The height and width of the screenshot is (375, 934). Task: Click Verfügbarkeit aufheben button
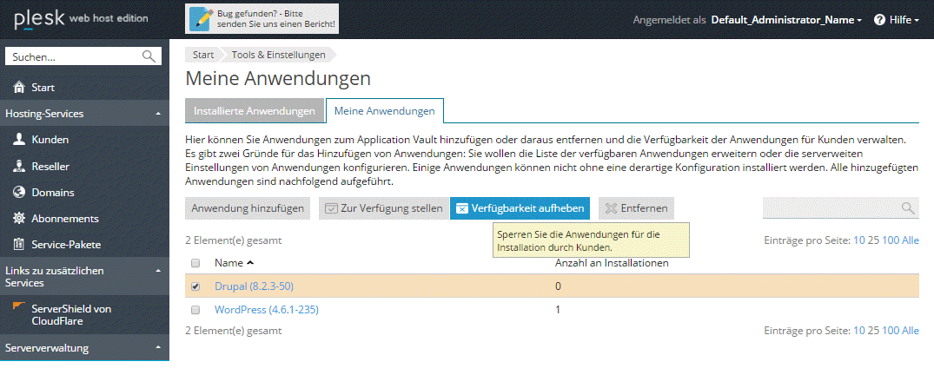(520, 208)
